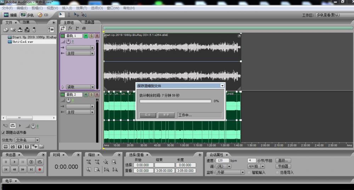The width and height of the screenshot is (354, 190).
Task: Open the 效果(T) menu
Action: 81,8
